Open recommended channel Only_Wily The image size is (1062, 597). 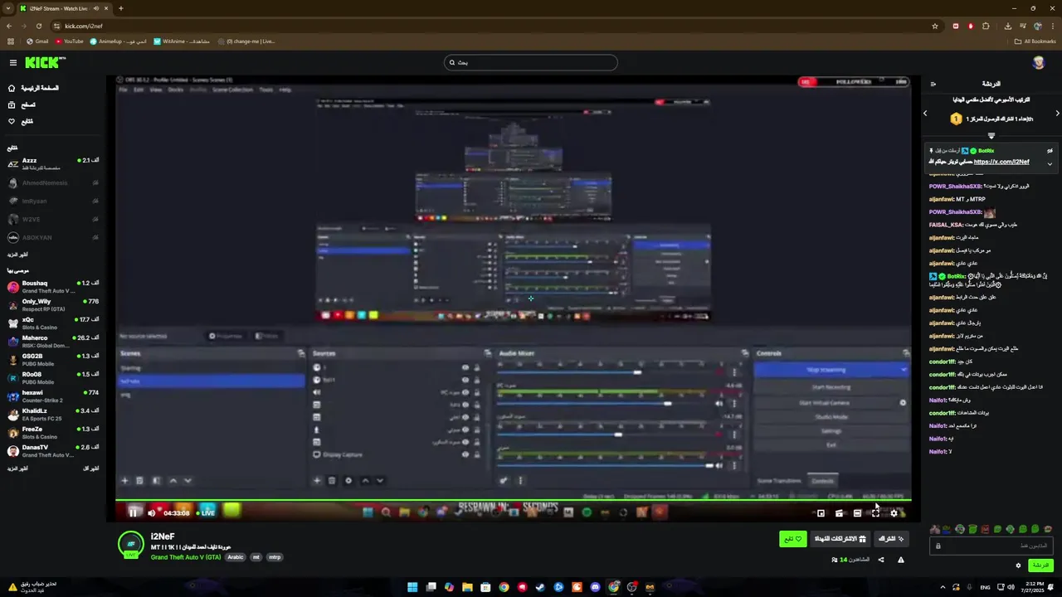click(x=53, y=305)
